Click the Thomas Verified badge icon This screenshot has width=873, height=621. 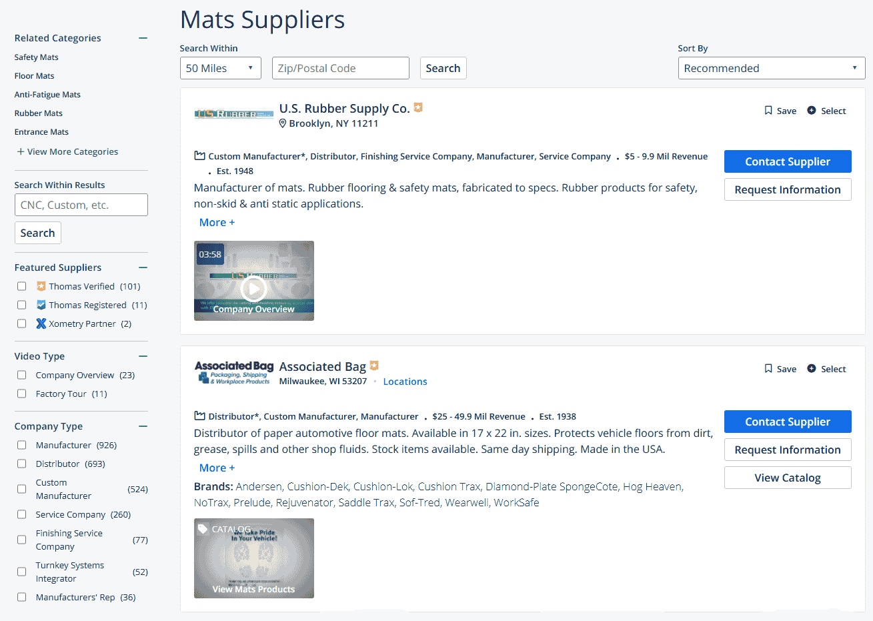[x=41, y=286]
